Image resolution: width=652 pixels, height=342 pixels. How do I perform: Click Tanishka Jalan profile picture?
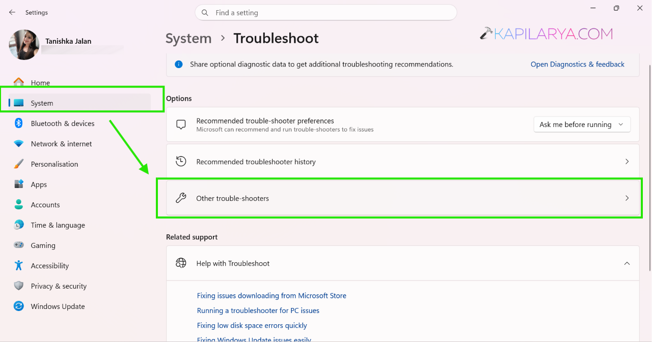(x=24, y=45)
